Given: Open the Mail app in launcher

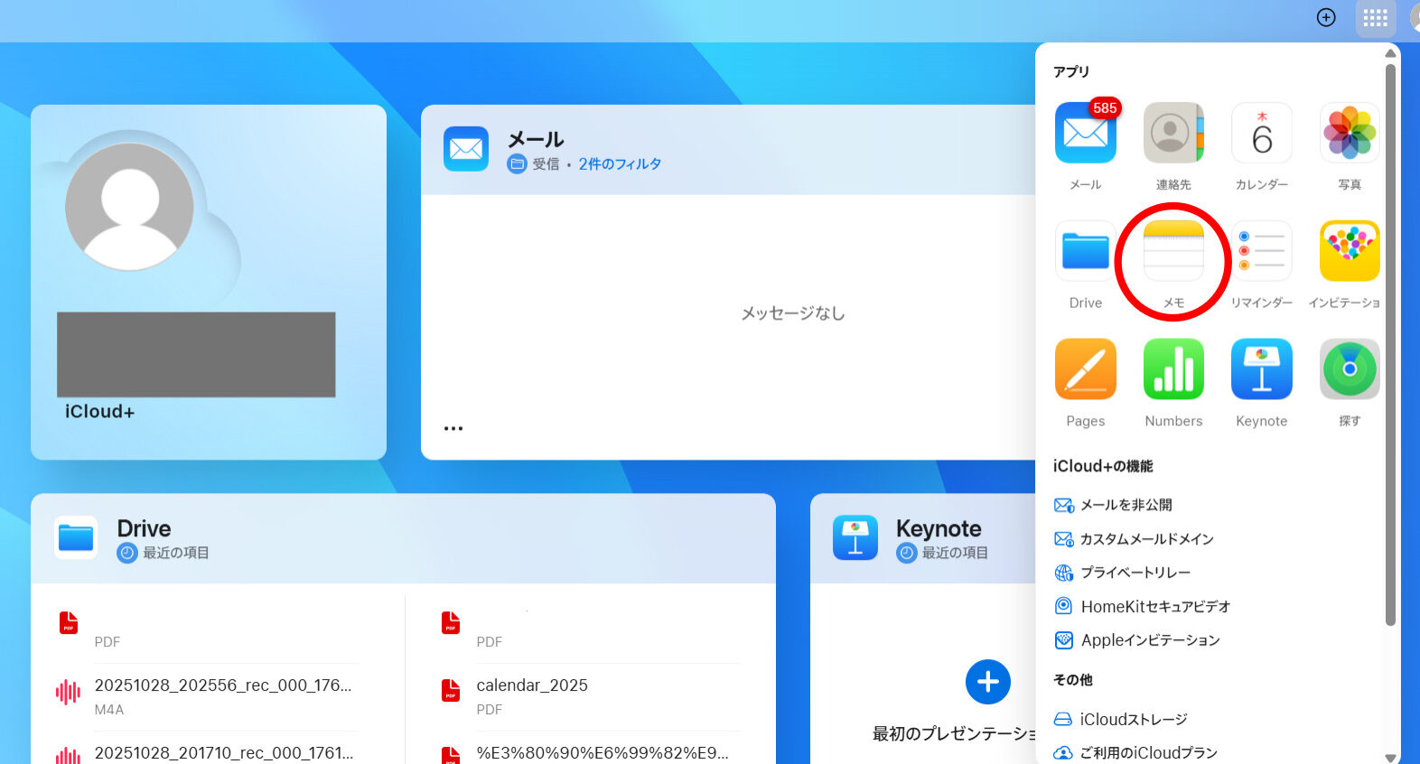Looking at the screenshot, I should pos(1085,133).
